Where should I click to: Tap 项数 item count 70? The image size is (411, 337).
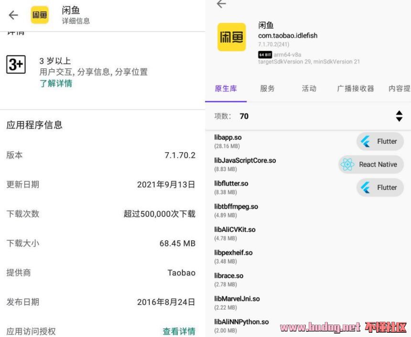coord(244,116)
